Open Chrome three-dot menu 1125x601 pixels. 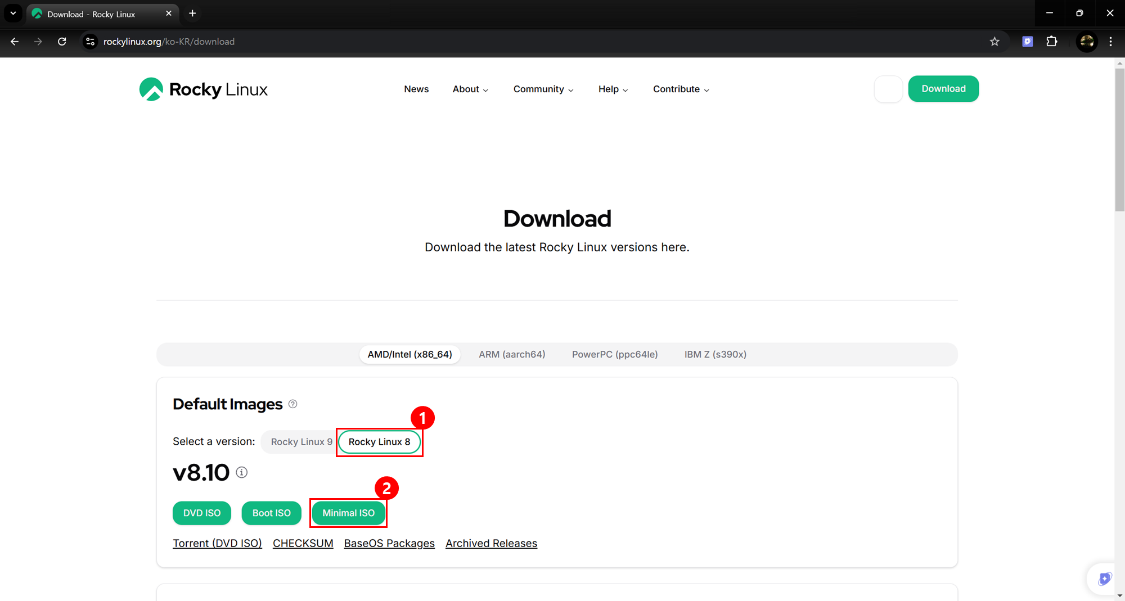pos(1110,42)
